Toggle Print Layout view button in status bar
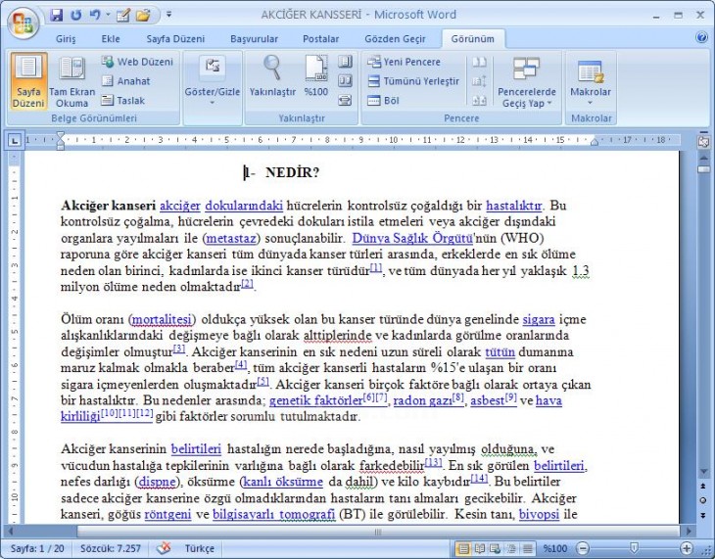The image size is (715, 559). click(463, 548)
